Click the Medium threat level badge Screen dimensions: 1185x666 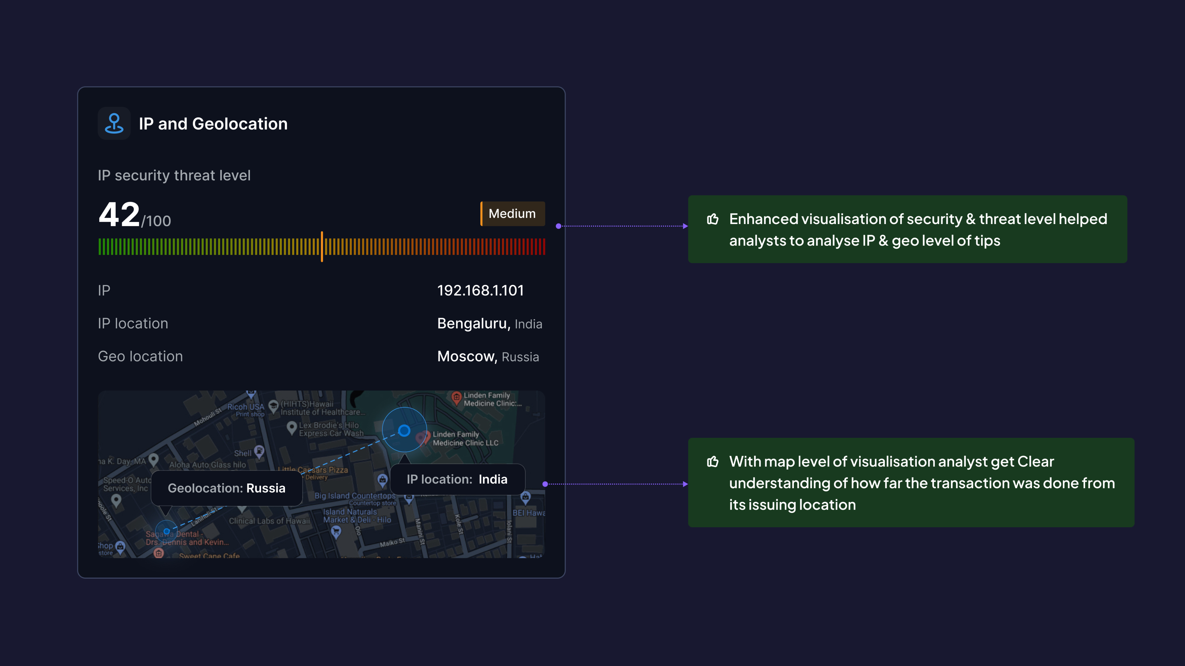(x=512, y=214)
